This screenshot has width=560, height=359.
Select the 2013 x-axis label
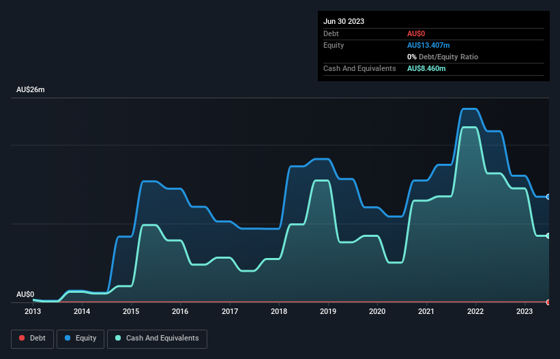tap(33, 311)
